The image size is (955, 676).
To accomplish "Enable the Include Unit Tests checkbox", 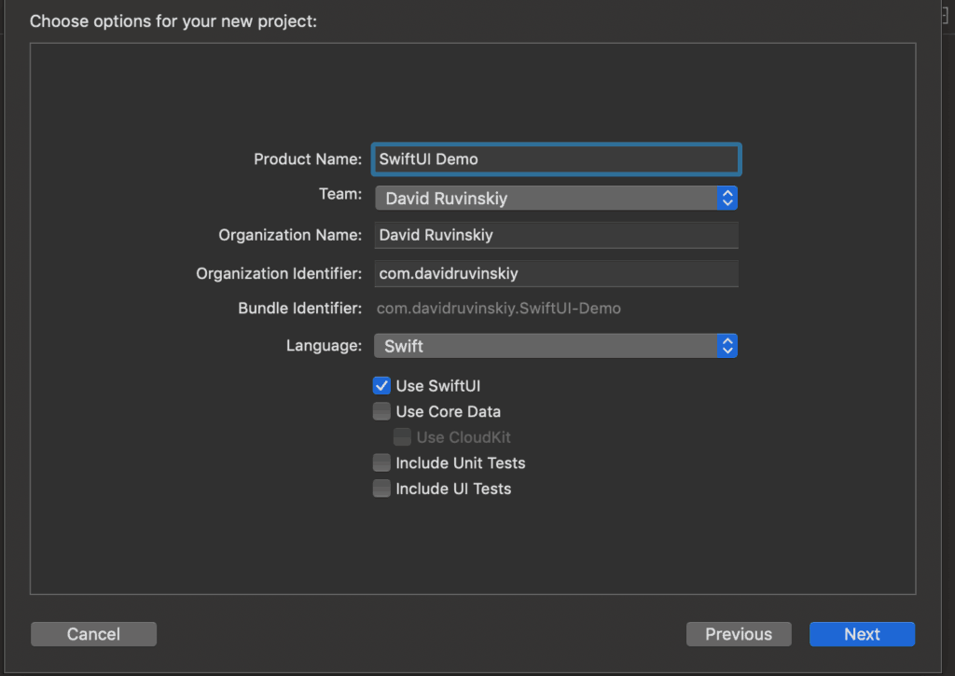I will [x=381, y=462].
